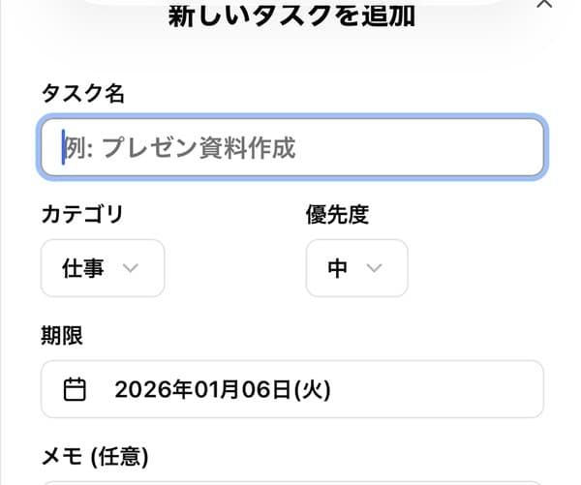
Task: Focus the タスク名 text input
Action: [x=291, y=148]
